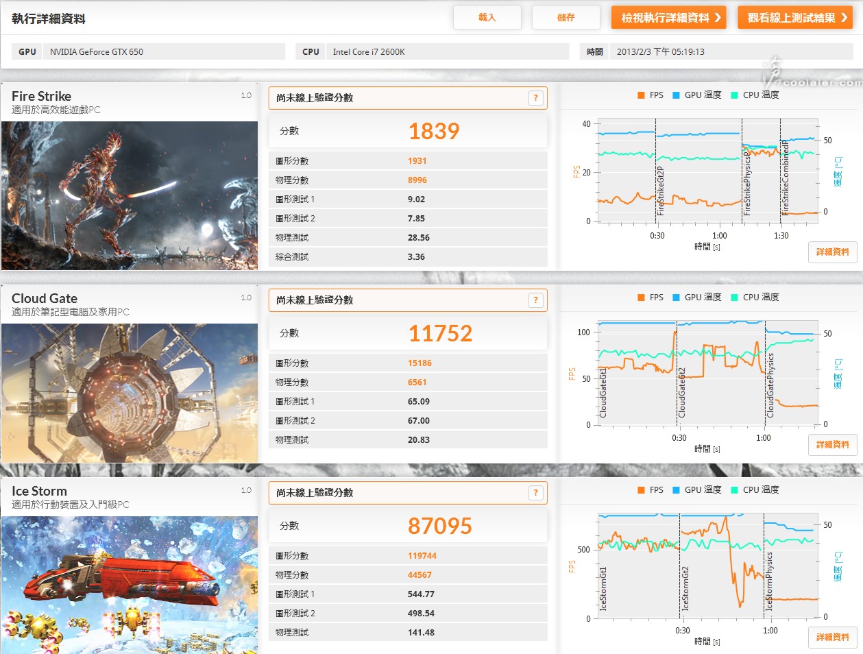
Task: Select the Cloud Gate preview image
Action: pyautogui.click(x=130, y=393)
